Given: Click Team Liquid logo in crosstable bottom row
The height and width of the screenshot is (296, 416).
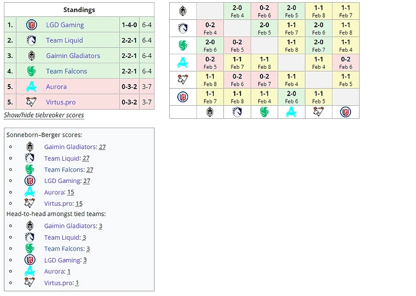Looking at the screenshot, I should [x=237, y=112].
